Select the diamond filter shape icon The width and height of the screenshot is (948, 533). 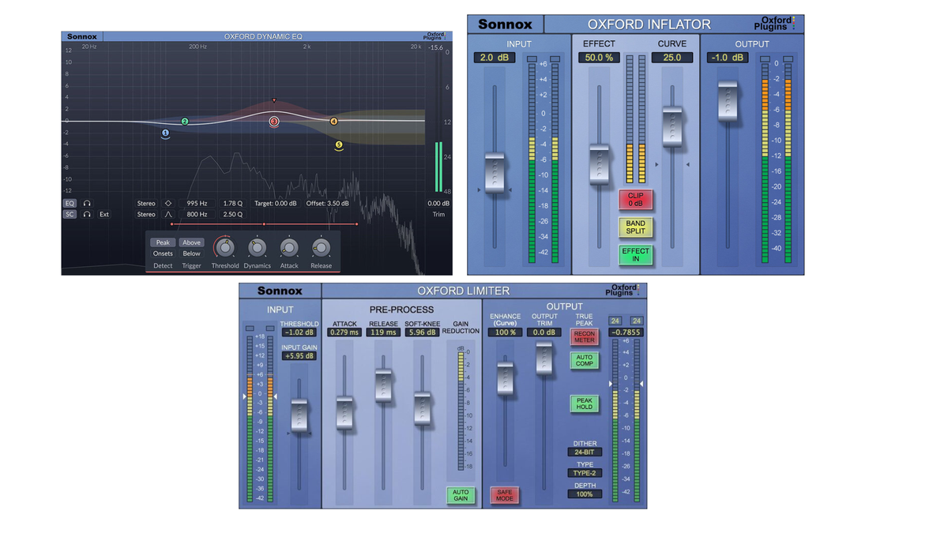point(167,203)
